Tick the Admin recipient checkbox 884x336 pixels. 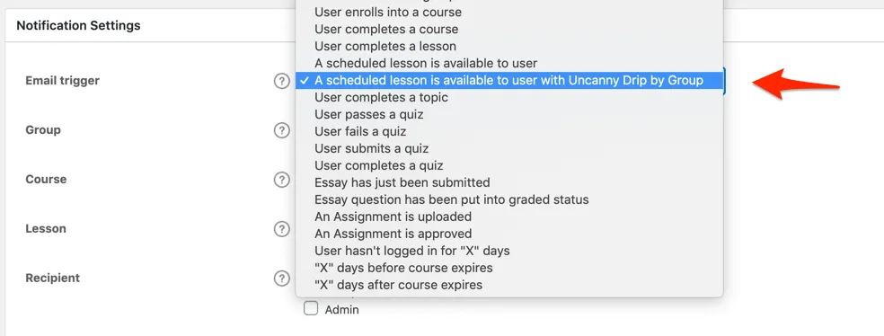coord(311,309)
